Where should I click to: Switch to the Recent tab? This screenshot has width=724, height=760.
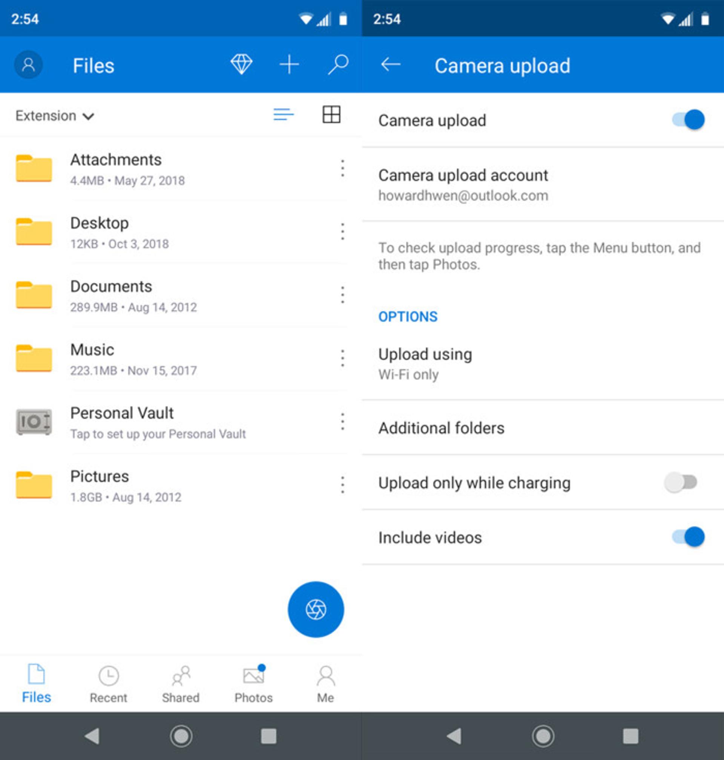[x=109, y=683]
